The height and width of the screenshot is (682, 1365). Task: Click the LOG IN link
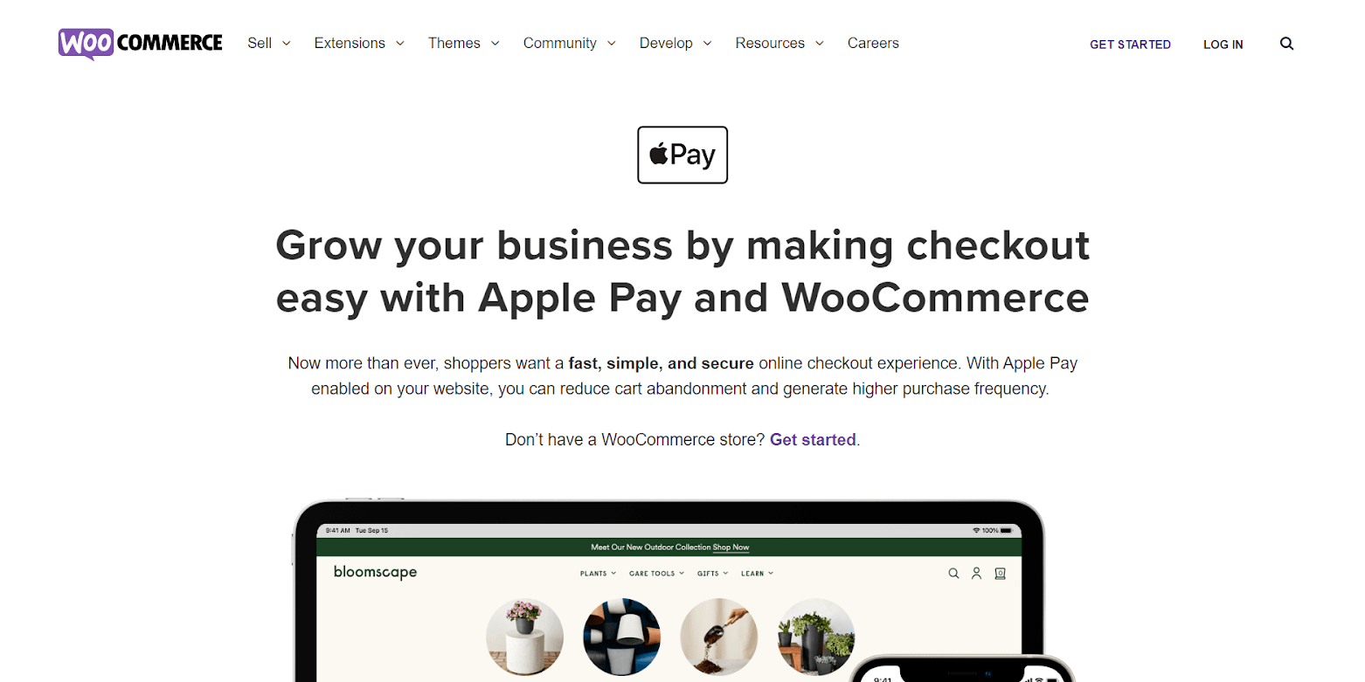[x=1223, y=45]
